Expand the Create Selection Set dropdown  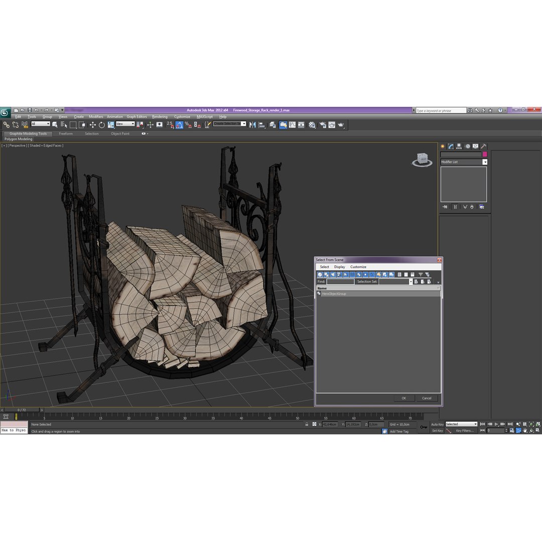click(x=244, y=124)
